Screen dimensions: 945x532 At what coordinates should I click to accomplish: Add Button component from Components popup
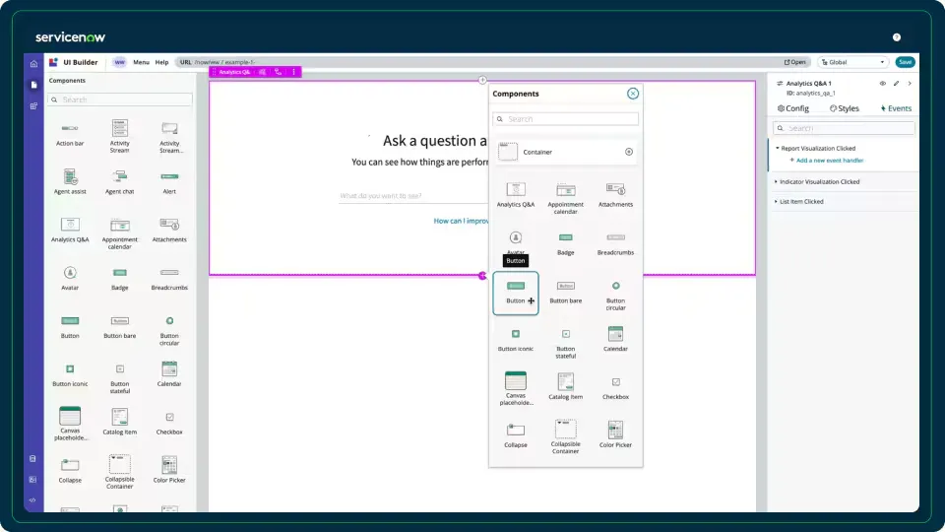coord(515,294)
